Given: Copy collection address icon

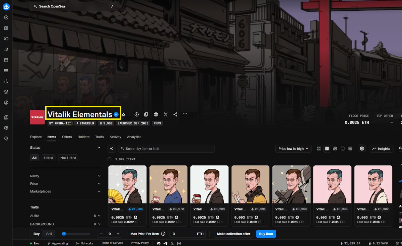Looking at the screenshot, I should (x=146, y=114).
